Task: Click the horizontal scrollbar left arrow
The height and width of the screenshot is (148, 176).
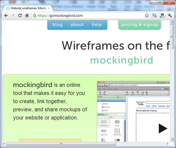Action: tap(4, 144)
